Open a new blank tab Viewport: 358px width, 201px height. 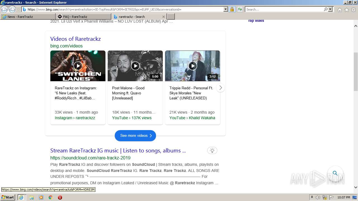pyautogui.click(x=171, y=17)
